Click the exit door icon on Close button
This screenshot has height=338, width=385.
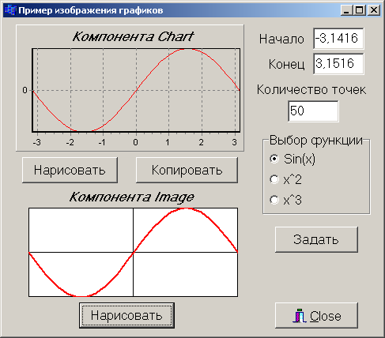(x=300, y=316)
